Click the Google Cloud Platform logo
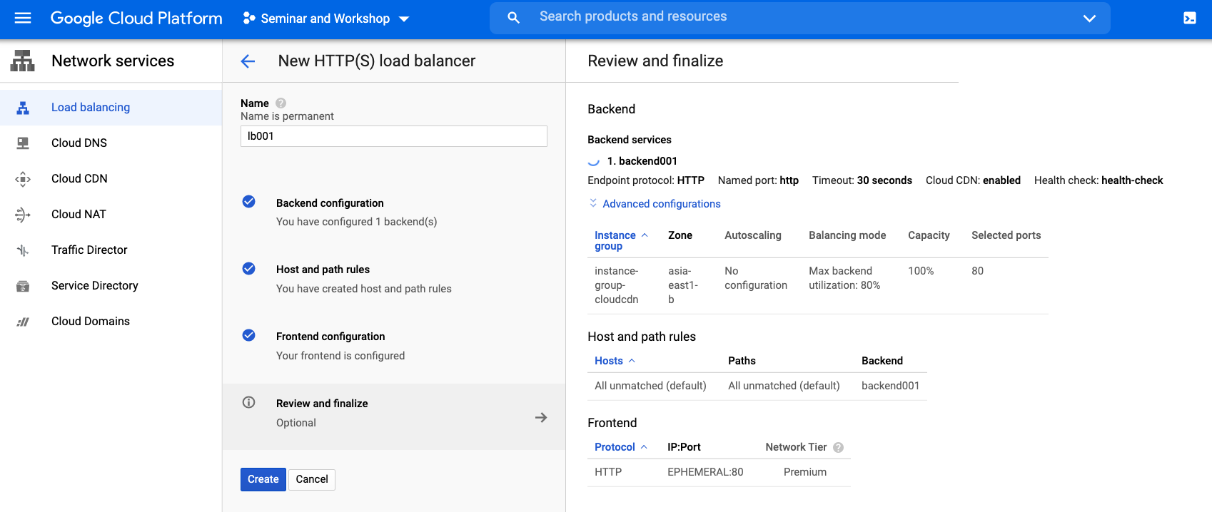This screenshot has width=1212, height=512. [136, 19]
